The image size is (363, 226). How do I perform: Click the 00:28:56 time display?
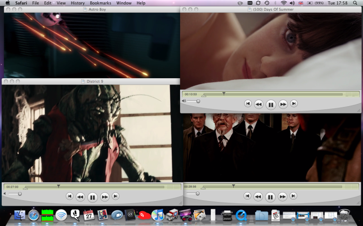(190, 187)
